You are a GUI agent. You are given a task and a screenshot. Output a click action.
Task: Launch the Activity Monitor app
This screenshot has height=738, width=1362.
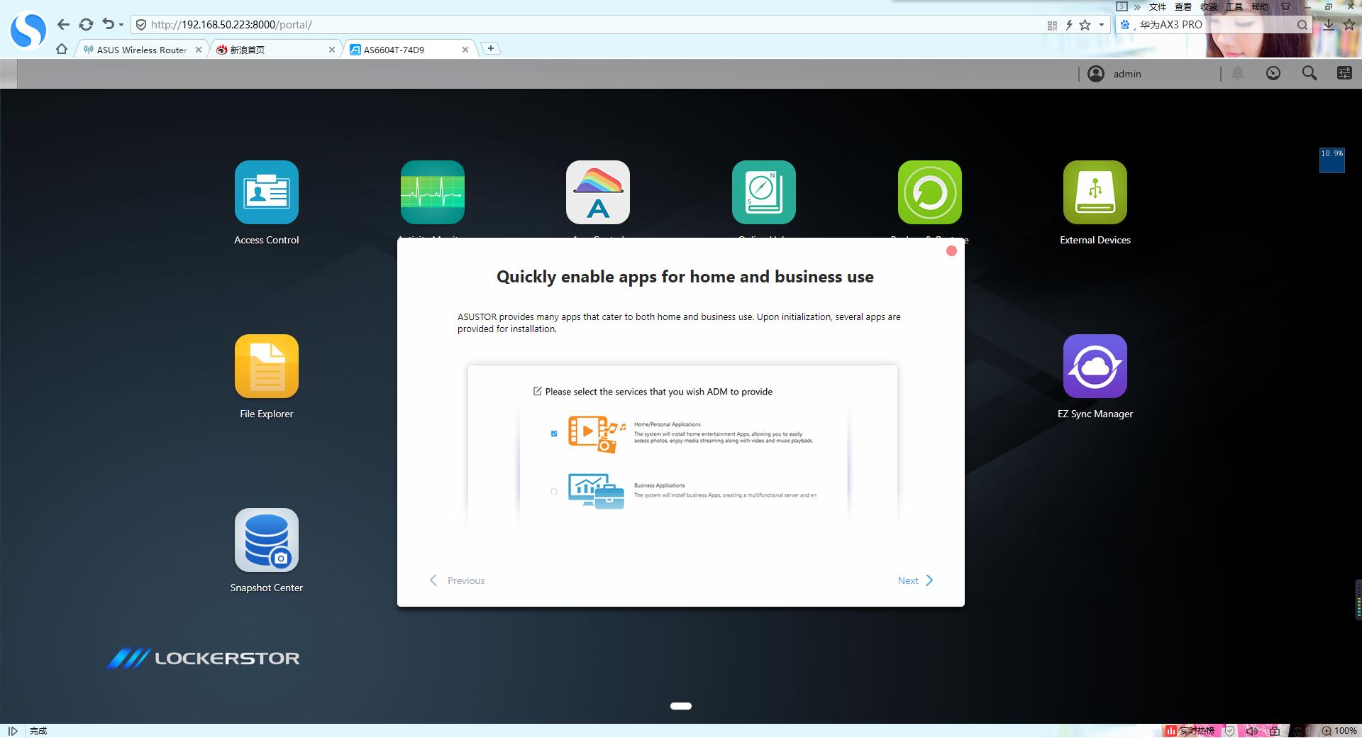click(x=432, y=192)
